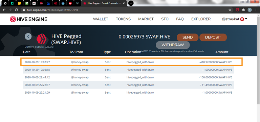The height and width of the screenshot is (122, 260).
Task: Open the STO page
Action: (165, 19)
